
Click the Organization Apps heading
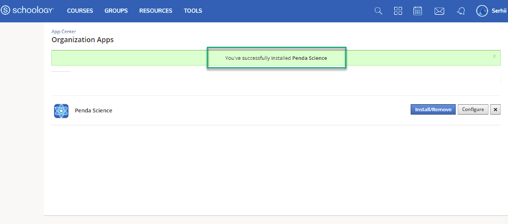tap(83, 40)
